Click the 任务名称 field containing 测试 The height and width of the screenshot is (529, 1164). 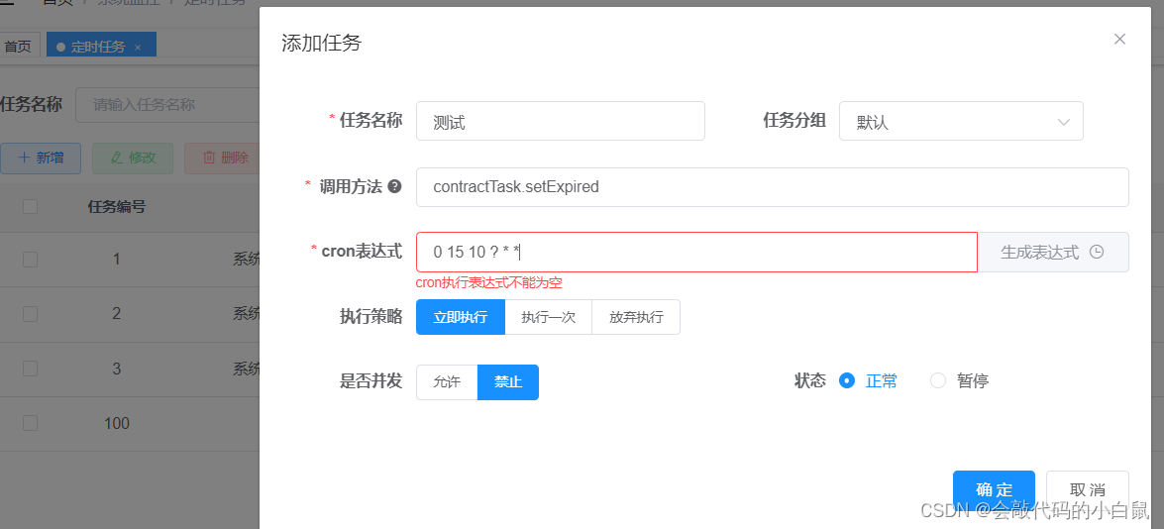[x=560, y=122]
